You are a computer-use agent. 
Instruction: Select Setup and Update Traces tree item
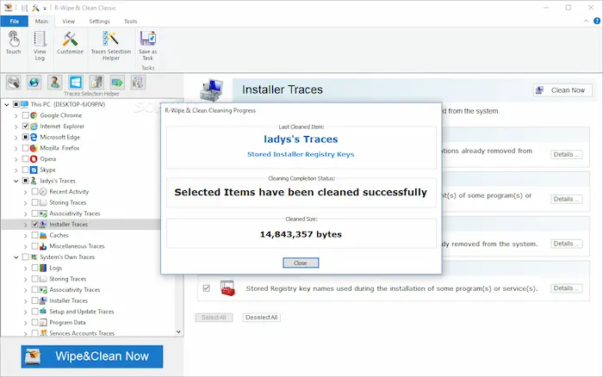click(x=82, y=312)
